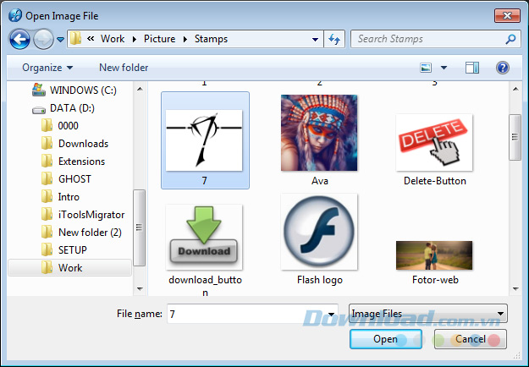Open the Image Files type dropdown
The image size is (529, 367).
tap(427, 314)
